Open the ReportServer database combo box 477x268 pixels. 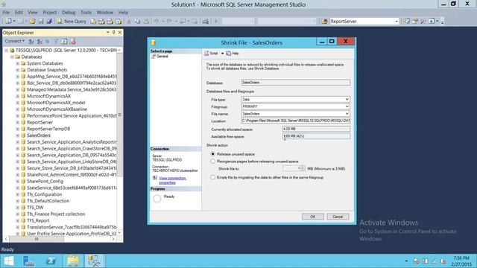tap(364, 22)
